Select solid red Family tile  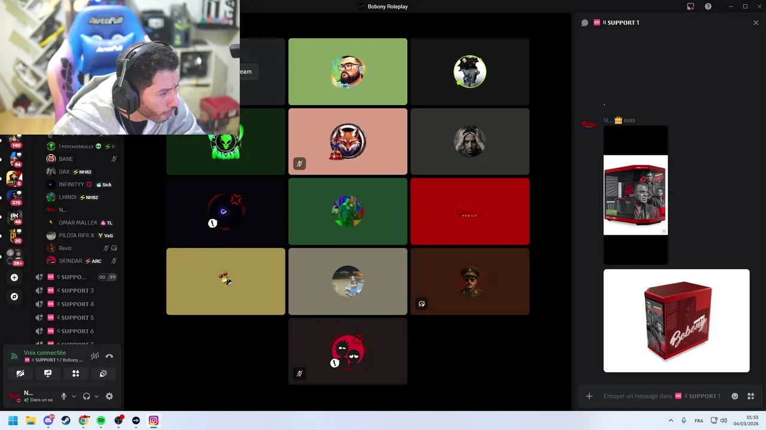point(470,211)
